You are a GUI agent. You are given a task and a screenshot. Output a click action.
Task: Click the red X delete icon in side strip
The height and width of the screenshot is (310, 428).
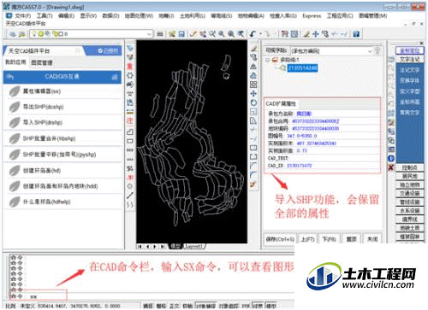391,167
